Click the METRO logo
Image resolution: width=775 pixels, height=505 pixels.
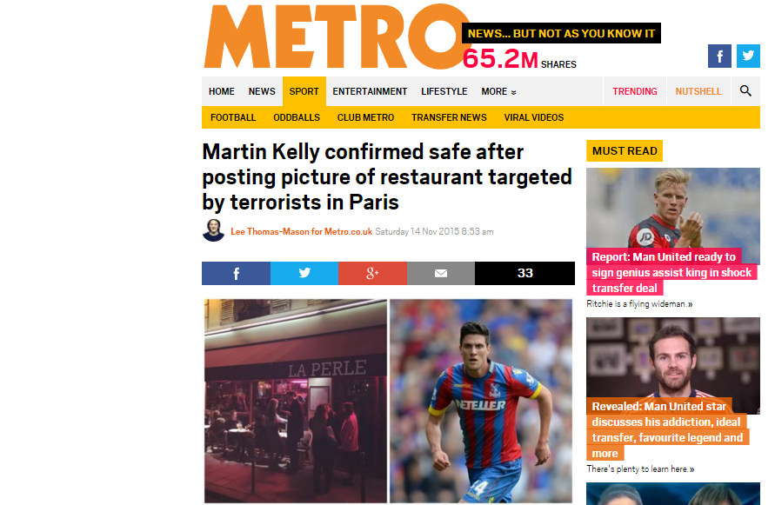click(x=336, y=37)
